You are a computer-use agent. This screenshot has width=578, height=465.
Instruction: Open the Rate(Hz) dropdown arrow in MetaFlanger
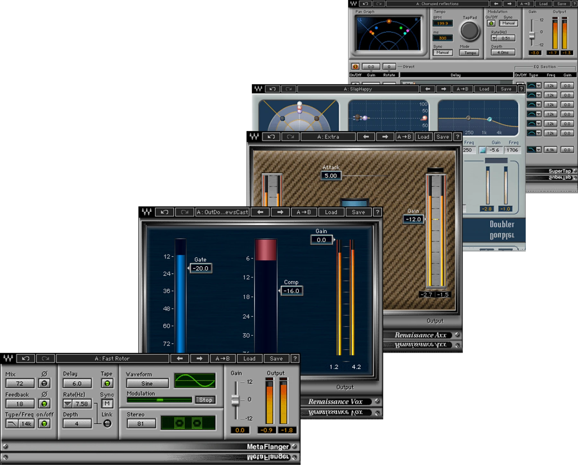[x=68, y=404]
